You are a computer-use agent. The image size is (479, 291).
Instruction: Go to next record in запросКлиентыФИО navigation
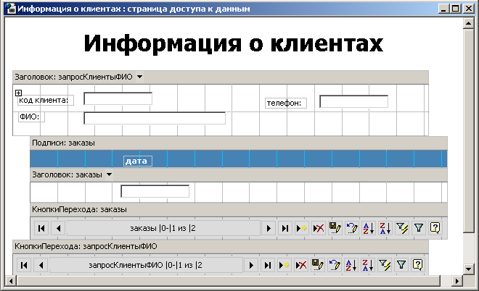251,265
